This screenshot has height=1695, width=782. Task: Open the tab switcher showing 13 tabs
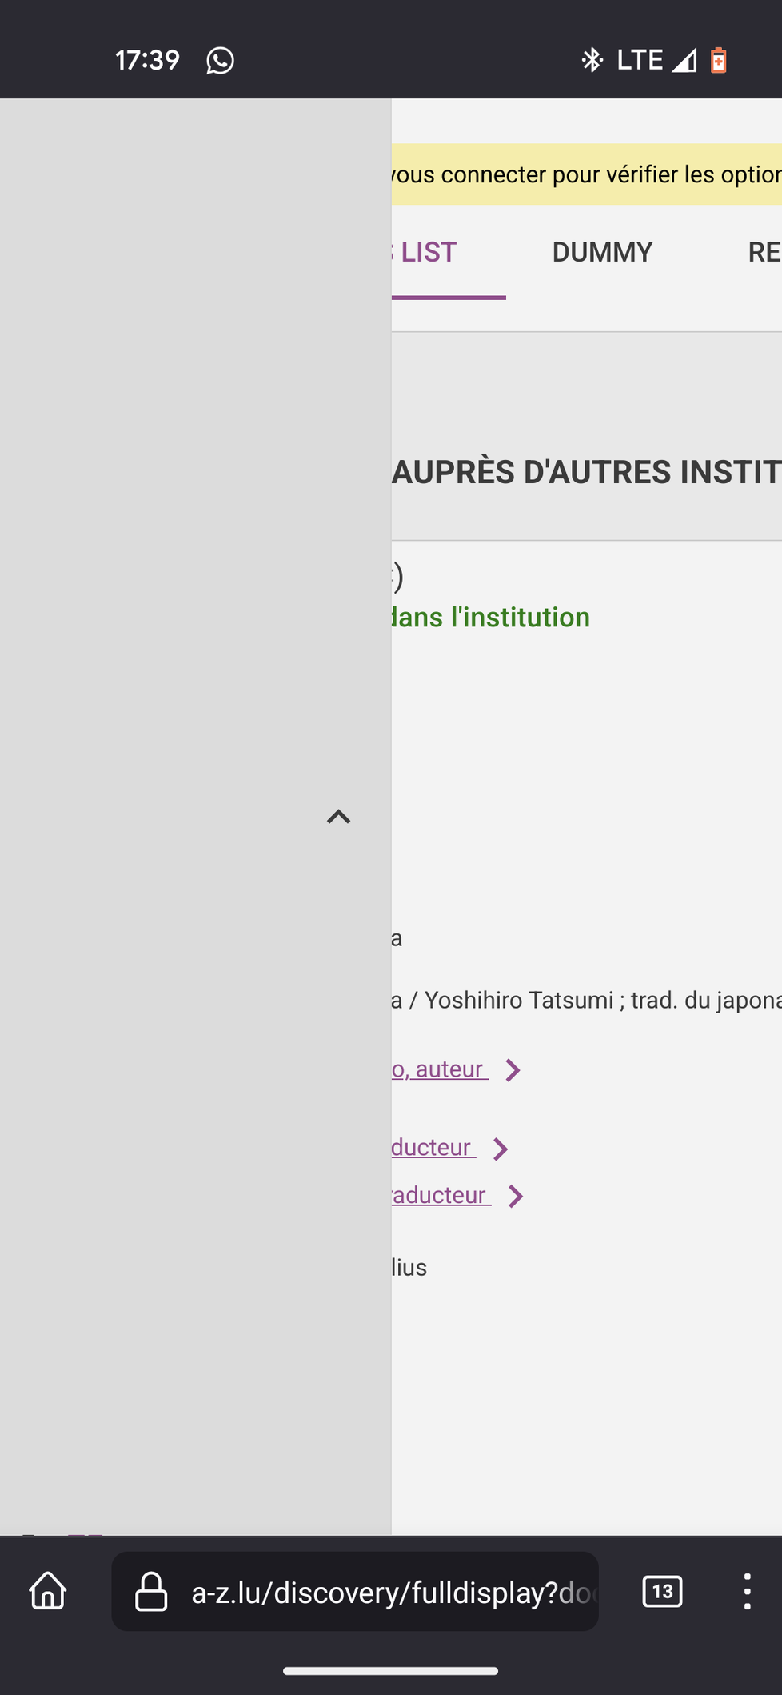(662, 1591)
